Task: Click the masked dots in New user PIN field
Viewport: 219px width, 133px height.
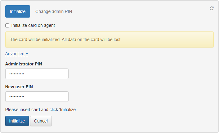Action: [x=17, y=97]
